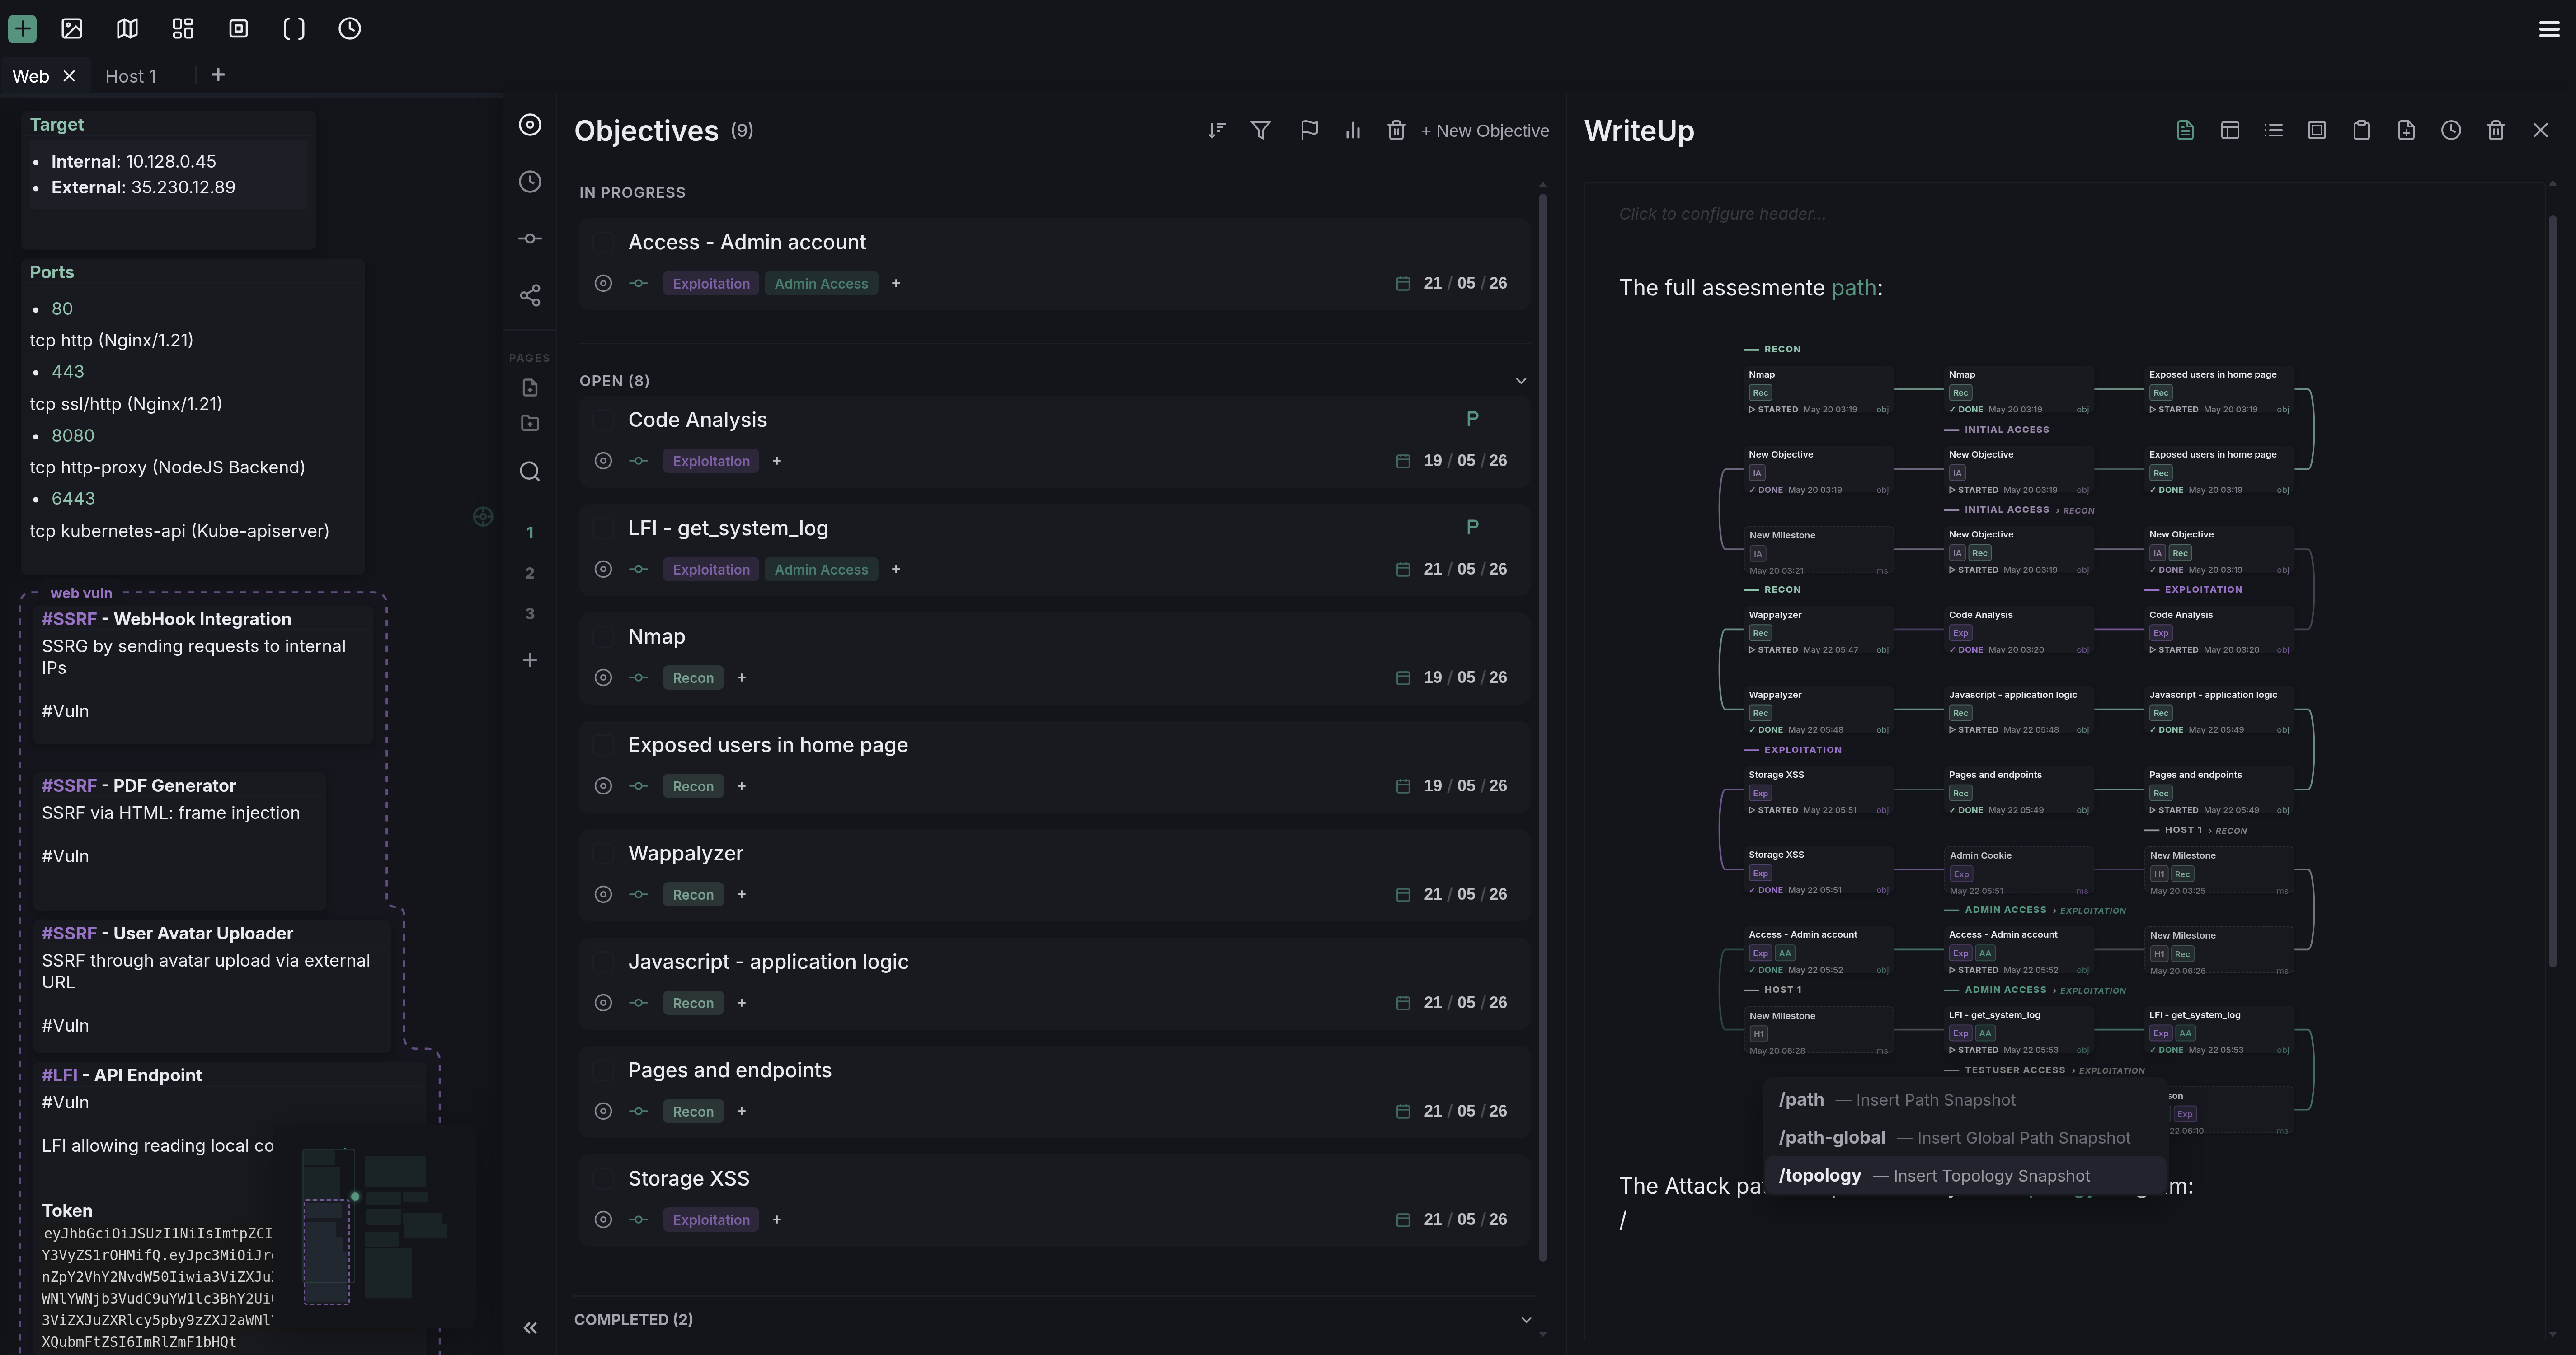Open the WriteUp list view icon
This screenshot has height=1355, width=2576.
(2273, 130)
